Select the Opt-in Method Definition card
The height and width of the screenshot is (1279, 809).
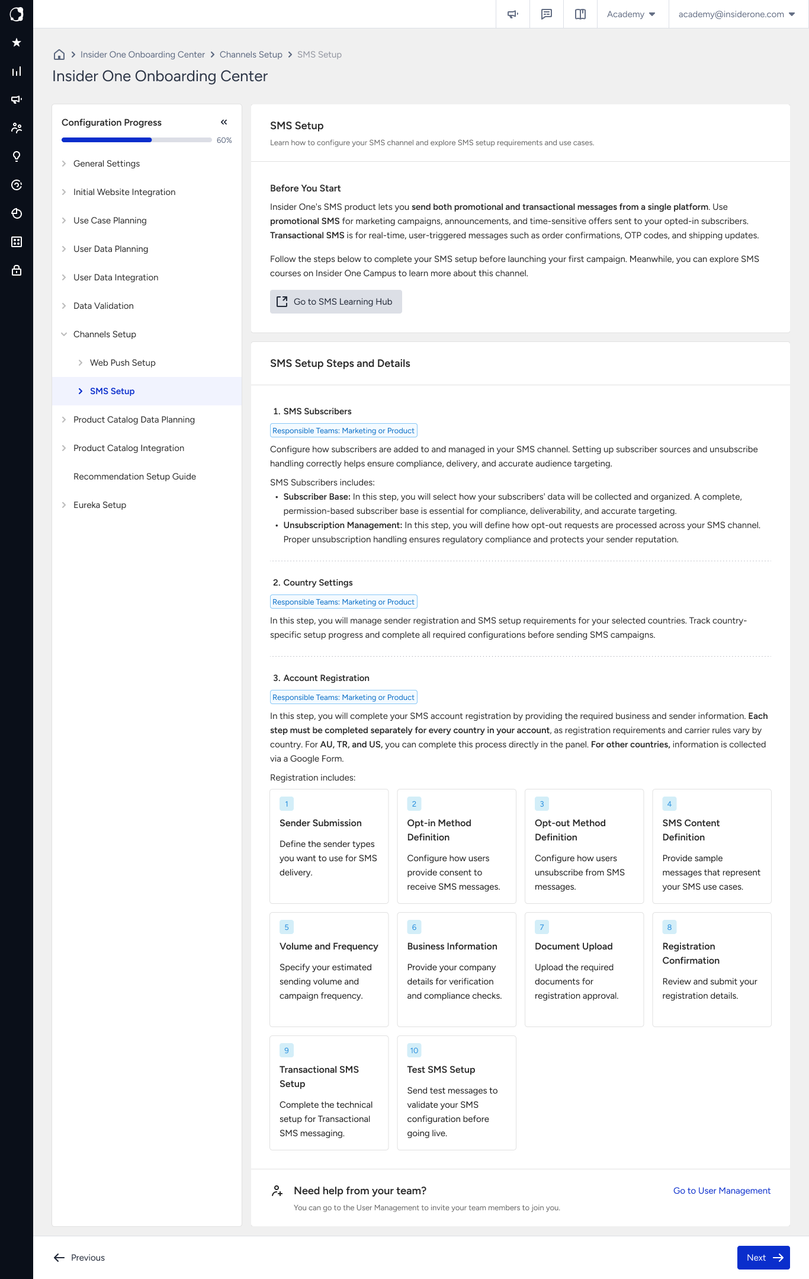point(457,846)
